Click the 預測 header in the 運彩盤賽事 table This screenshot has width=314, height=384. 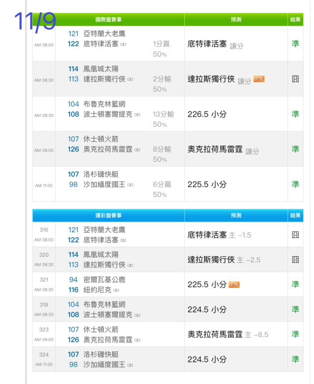(x=236, y=215)
